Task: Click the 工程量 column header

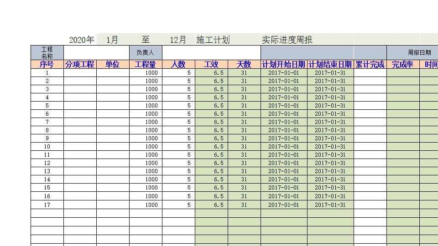Action: [x=146, y=64]
